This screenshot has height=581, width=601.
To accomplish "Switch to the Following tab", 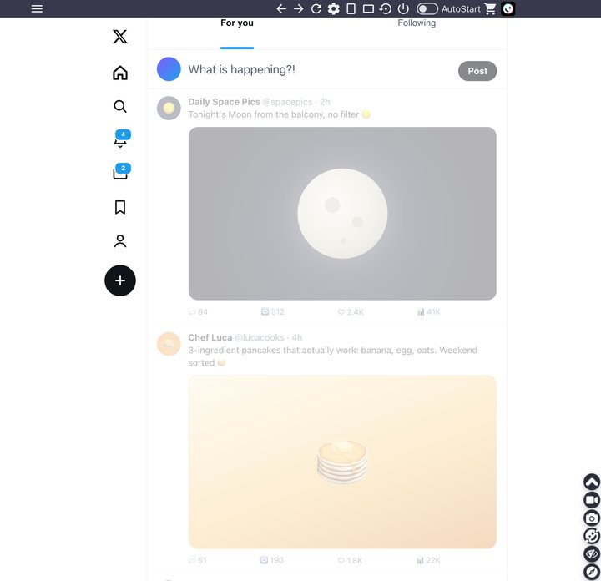I will (x=417, y=23).
